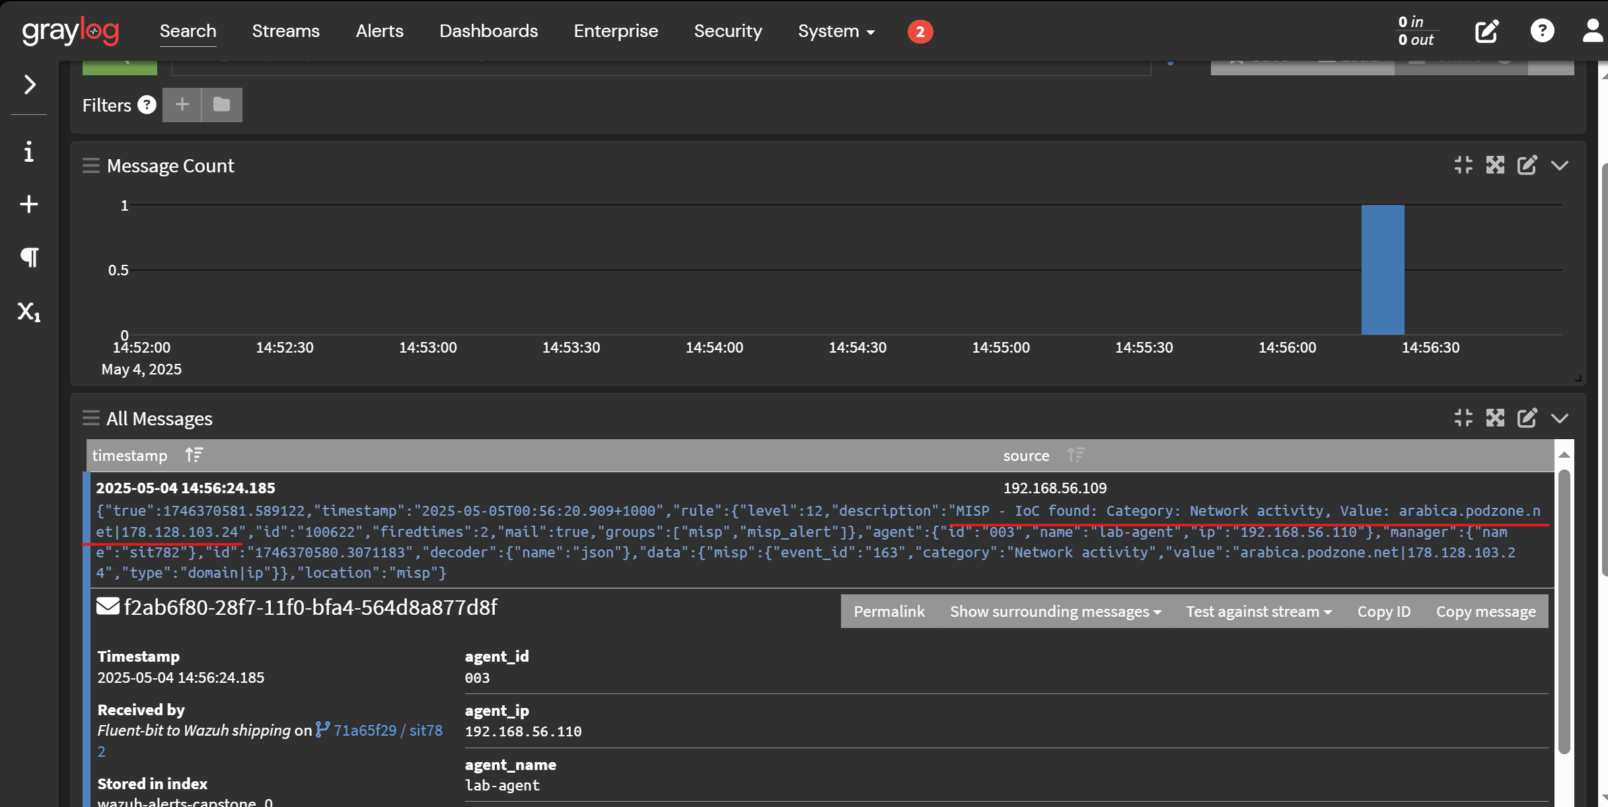Image resolution: width=1608 pixels, height=807 pixels.
Task: Click the source column header
Action: tap(1026, 456)
